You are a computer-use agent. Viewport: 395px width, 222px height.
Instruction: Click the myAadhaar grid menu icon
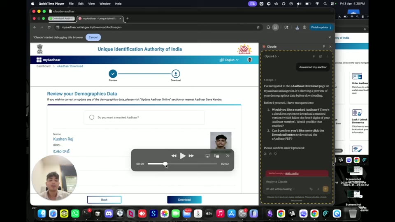[x=39, y=60]
